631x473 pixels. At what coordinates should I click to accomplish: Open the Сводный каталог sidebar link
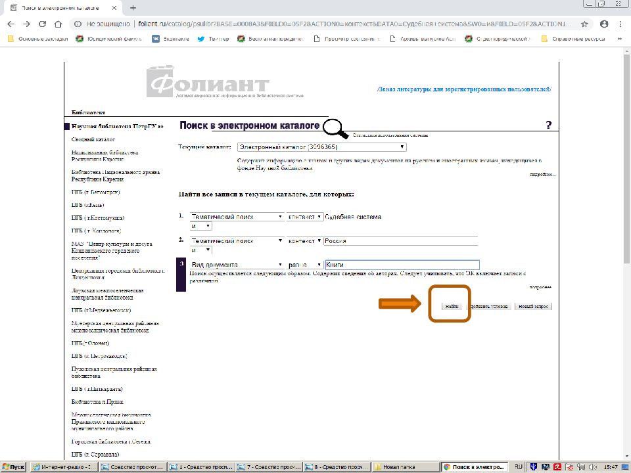tap(93, 140)
